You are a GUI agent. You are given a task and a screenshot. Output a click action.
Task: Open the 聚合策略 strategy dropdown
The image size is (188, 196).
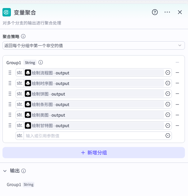(94, 46)
